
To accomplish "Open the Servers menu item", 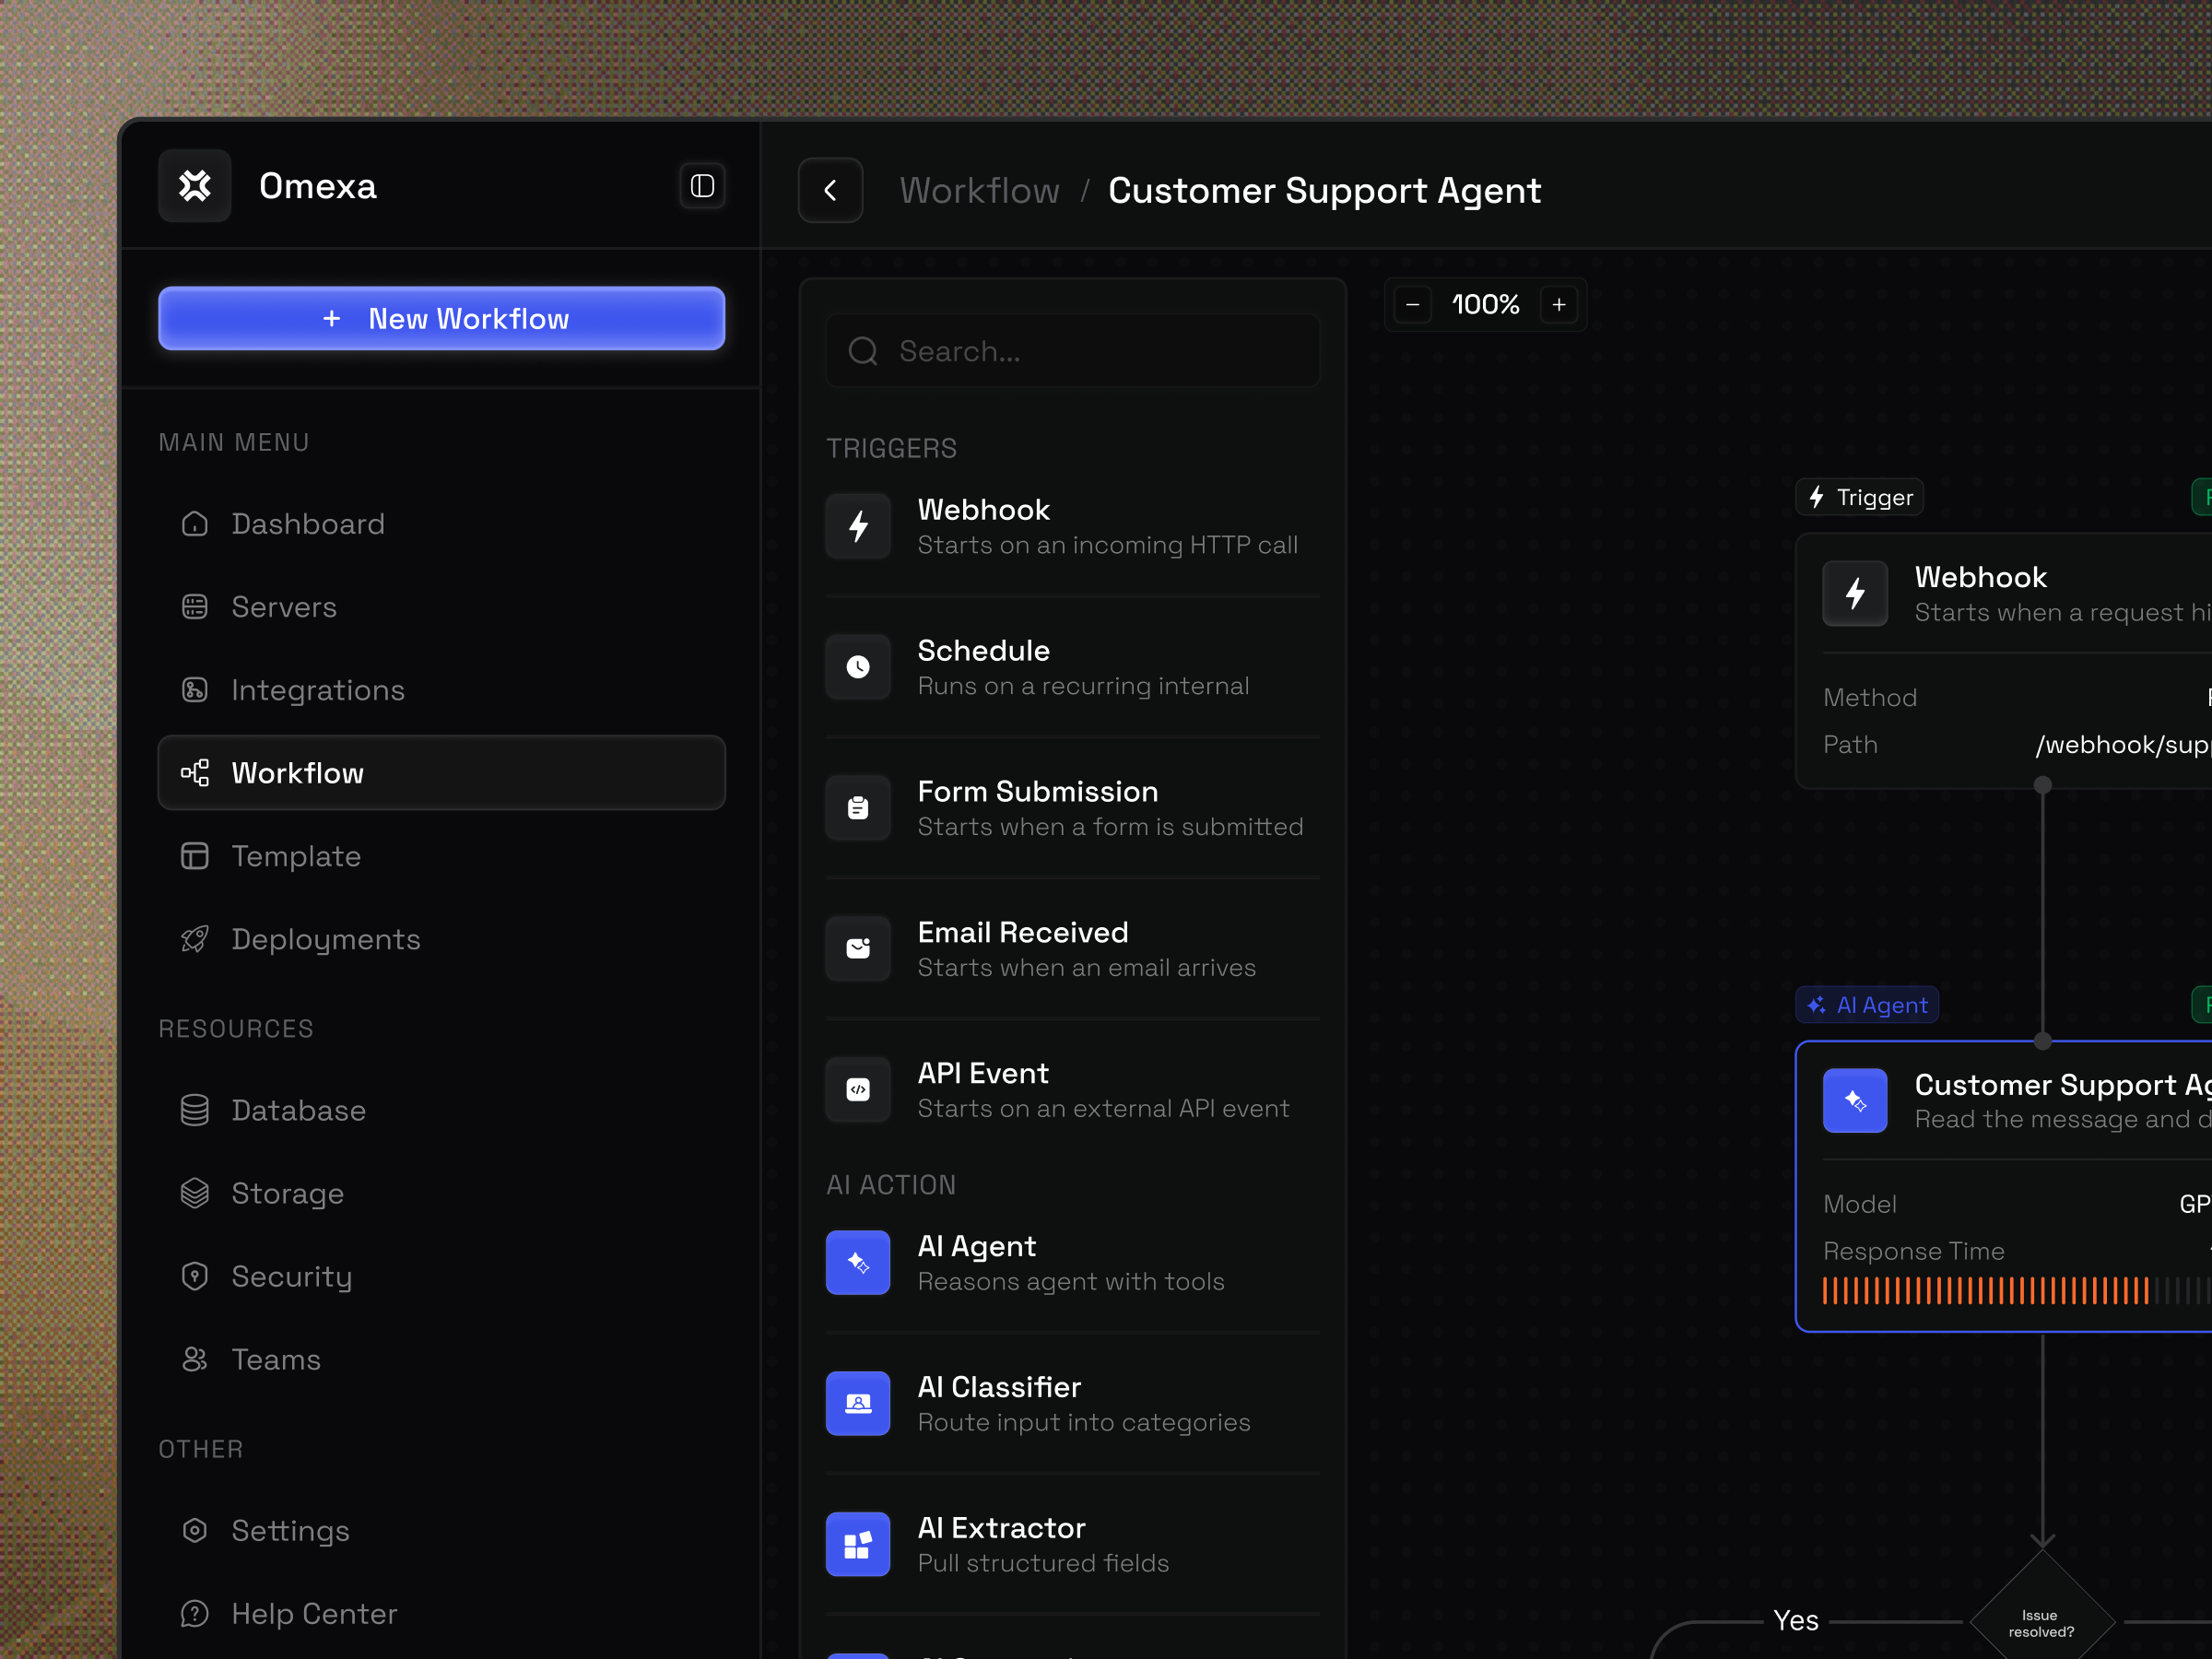I will (x=441, y=607).
